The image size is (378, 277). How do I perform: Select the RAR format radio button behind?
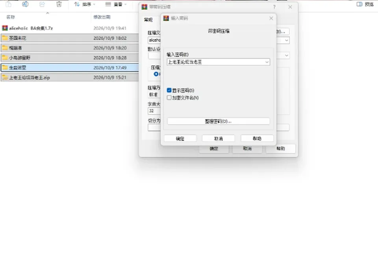(156, 74)
